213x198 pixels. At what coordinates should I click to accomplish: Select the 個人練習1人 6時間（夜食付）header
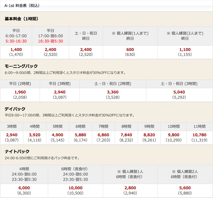130,174
